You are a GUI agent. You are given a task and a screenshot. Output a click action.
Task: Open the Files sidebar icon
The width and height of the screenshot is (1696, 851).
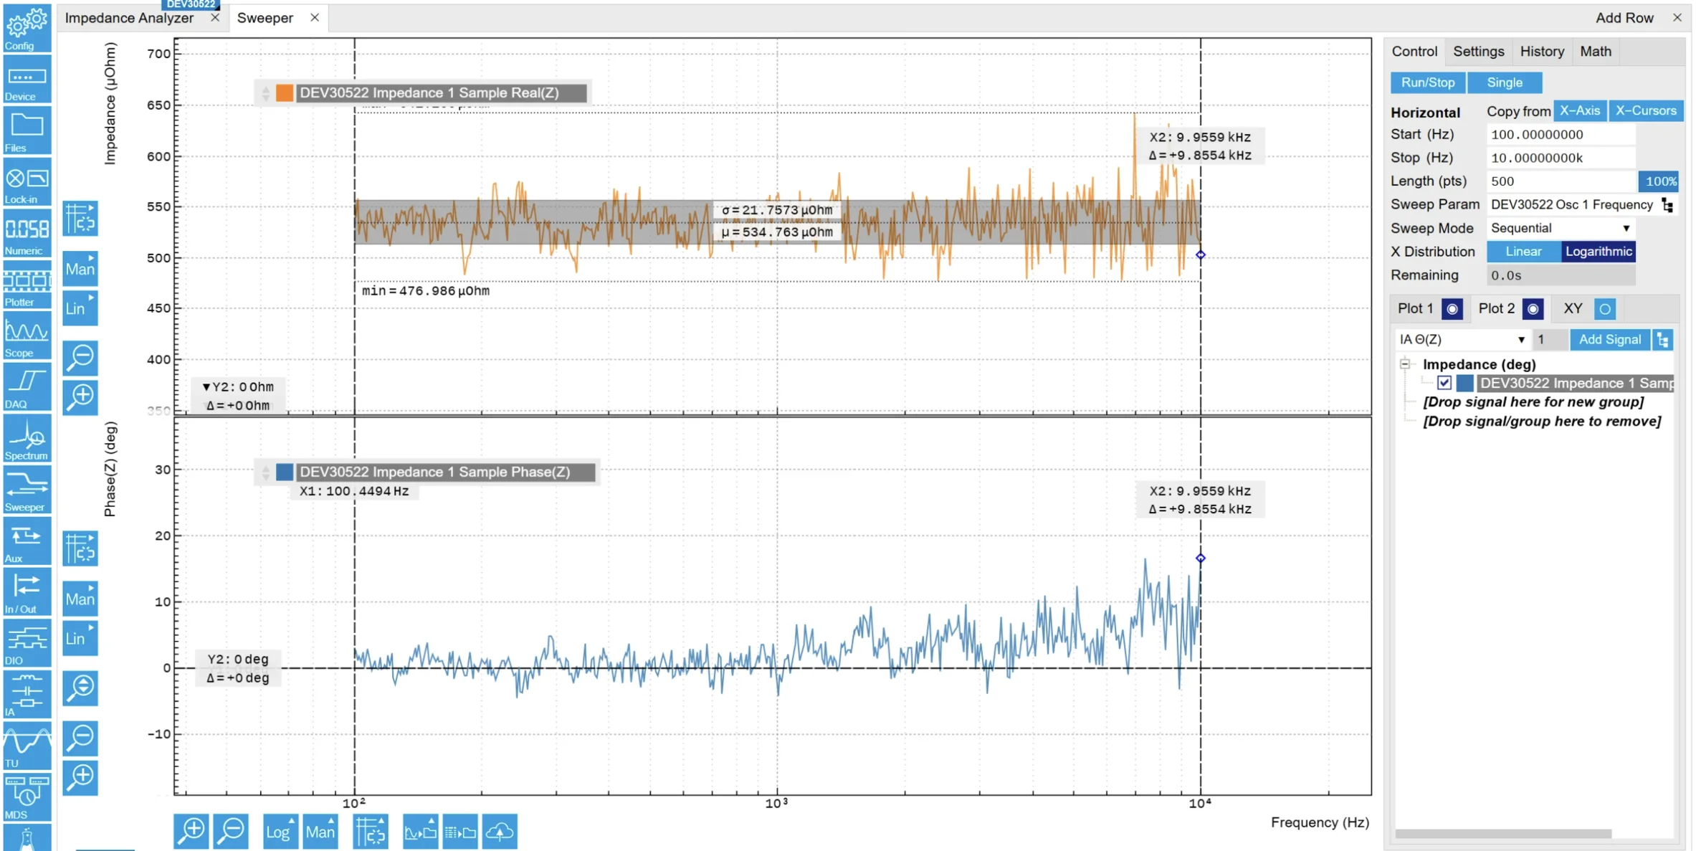pos(27,131)
